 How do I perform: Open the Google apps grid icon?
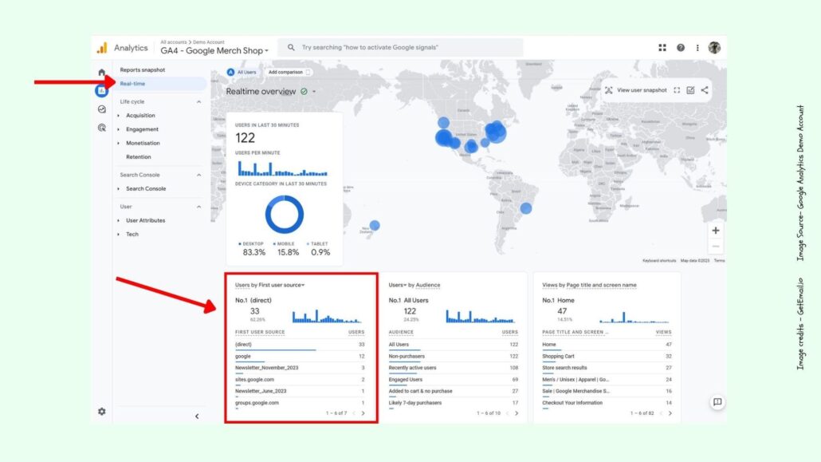662,48
